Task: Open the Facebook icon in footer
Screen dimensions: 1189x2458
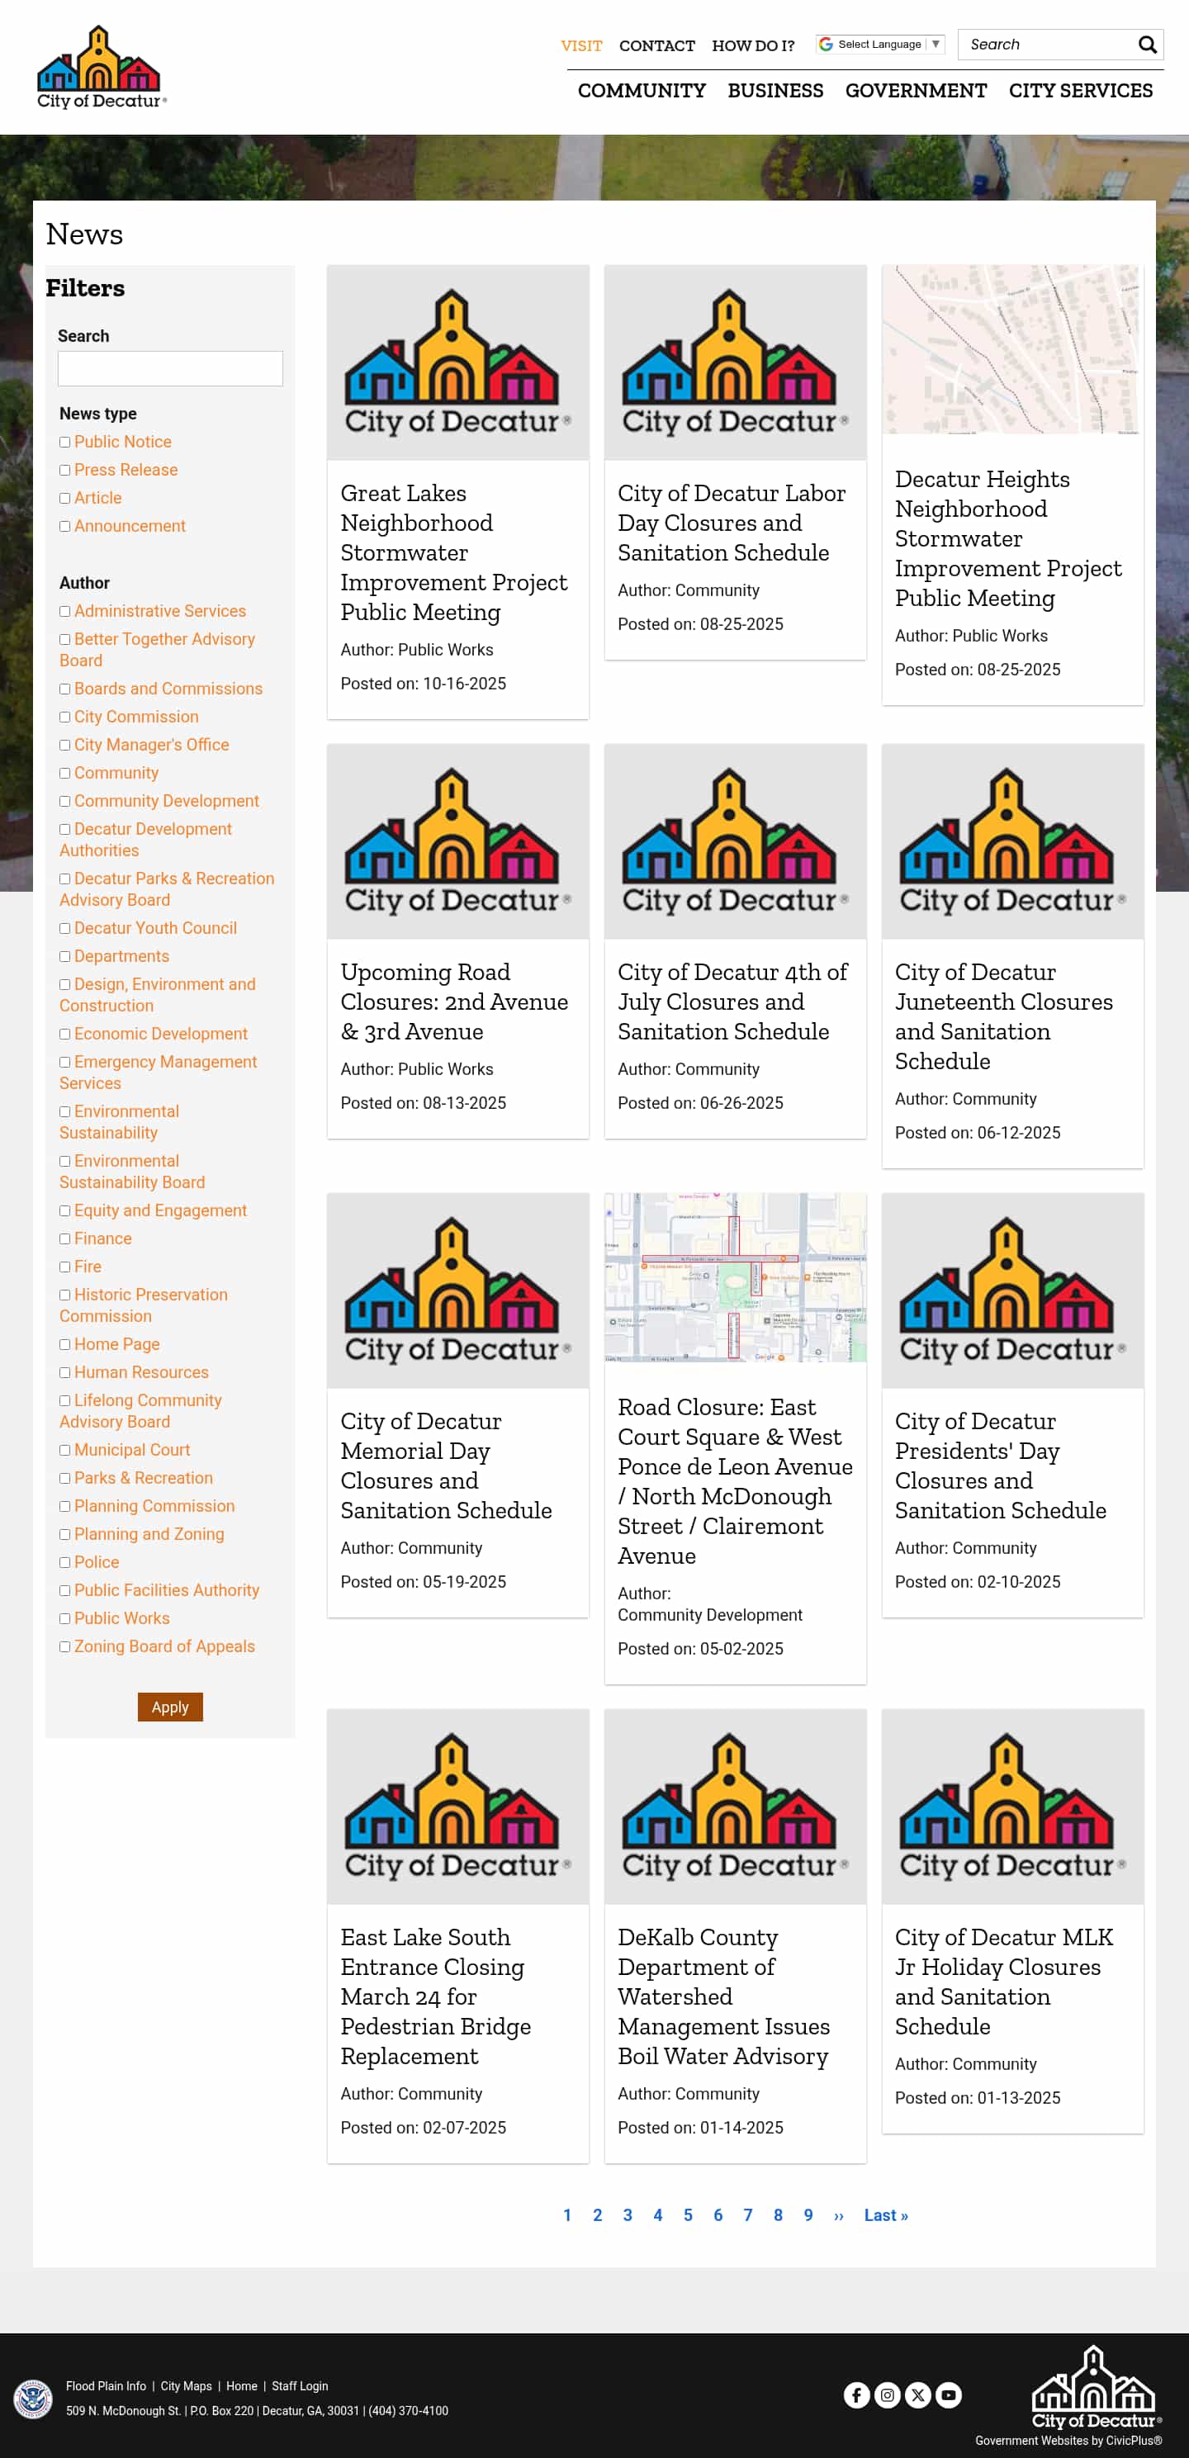Action: pos(856,2395)
